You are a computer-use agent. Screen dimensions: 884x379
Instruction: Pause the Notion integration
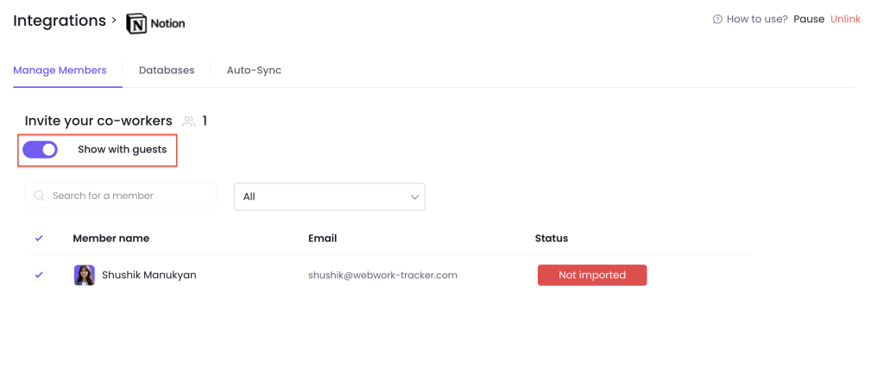pos(809,19)
